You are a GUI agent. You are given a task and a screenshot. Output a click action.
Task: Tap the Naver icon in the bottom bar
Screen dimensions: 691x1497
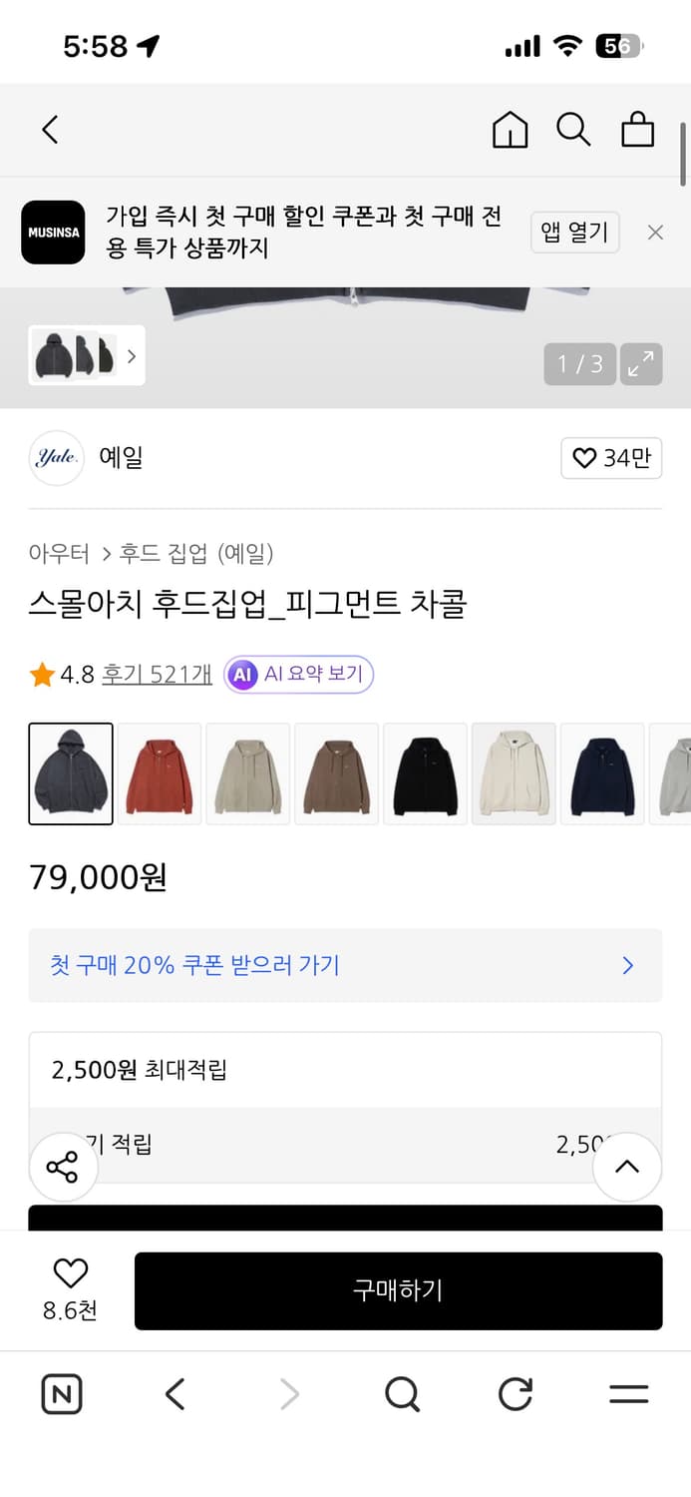click(61, 1394)
